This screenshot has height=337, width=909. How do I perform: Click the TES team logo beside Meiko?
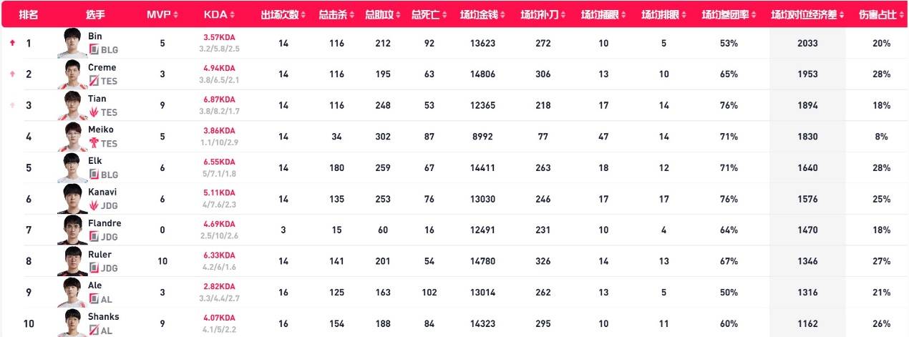(93, 144)
